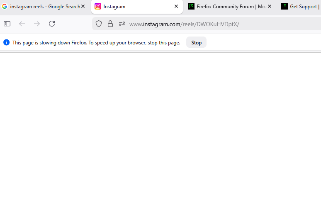Reload the Instagram page
Viewport: 321px width, 200px height.
click(52, 24)
